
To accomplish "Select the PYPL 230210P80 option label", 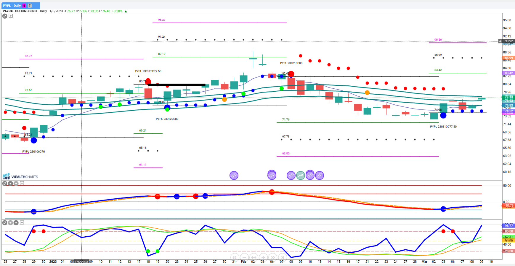I will [x=291, y=63].
